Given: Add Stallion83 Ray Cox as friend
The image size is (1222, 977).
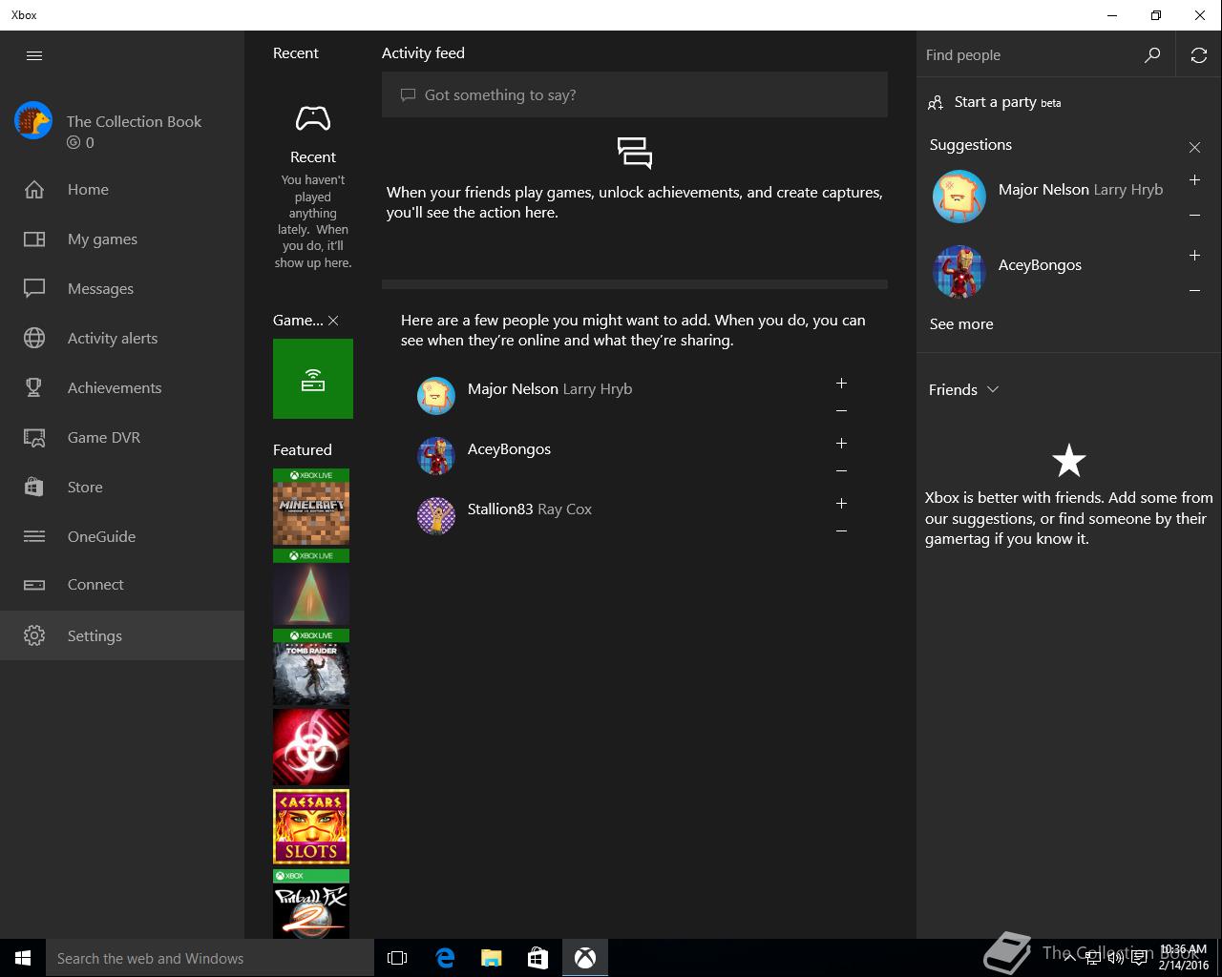Looking at the screenshot, I should pyautogui.click(x=841, y=503).
